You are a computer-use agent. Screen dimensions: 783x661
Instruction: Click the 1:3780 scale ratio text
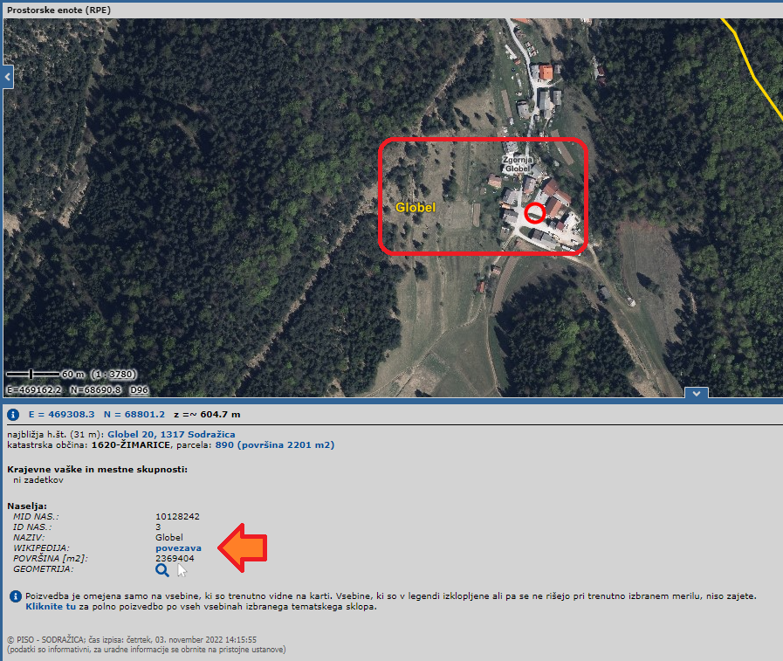(x=113, y=375)
